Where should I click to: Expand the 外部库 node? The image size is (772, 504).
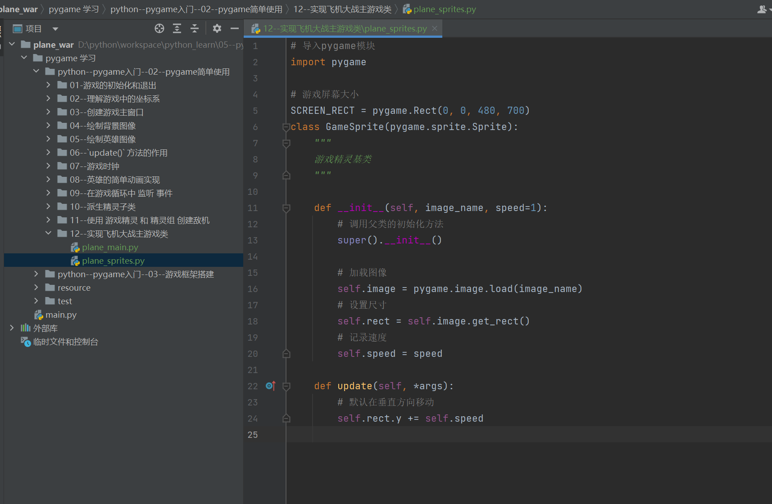click(x=12, y=328)
